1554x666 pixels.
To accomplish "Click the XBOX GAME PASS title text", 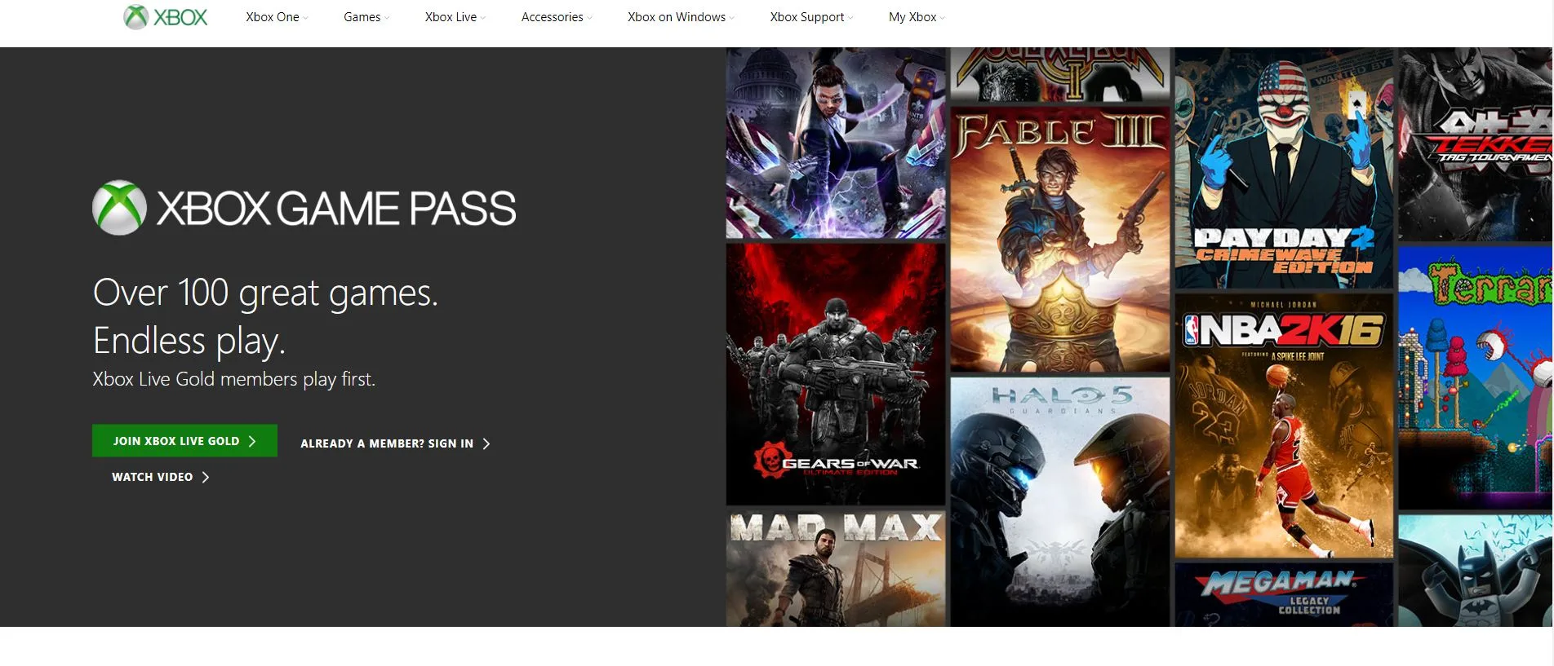I will coord(336,209).
